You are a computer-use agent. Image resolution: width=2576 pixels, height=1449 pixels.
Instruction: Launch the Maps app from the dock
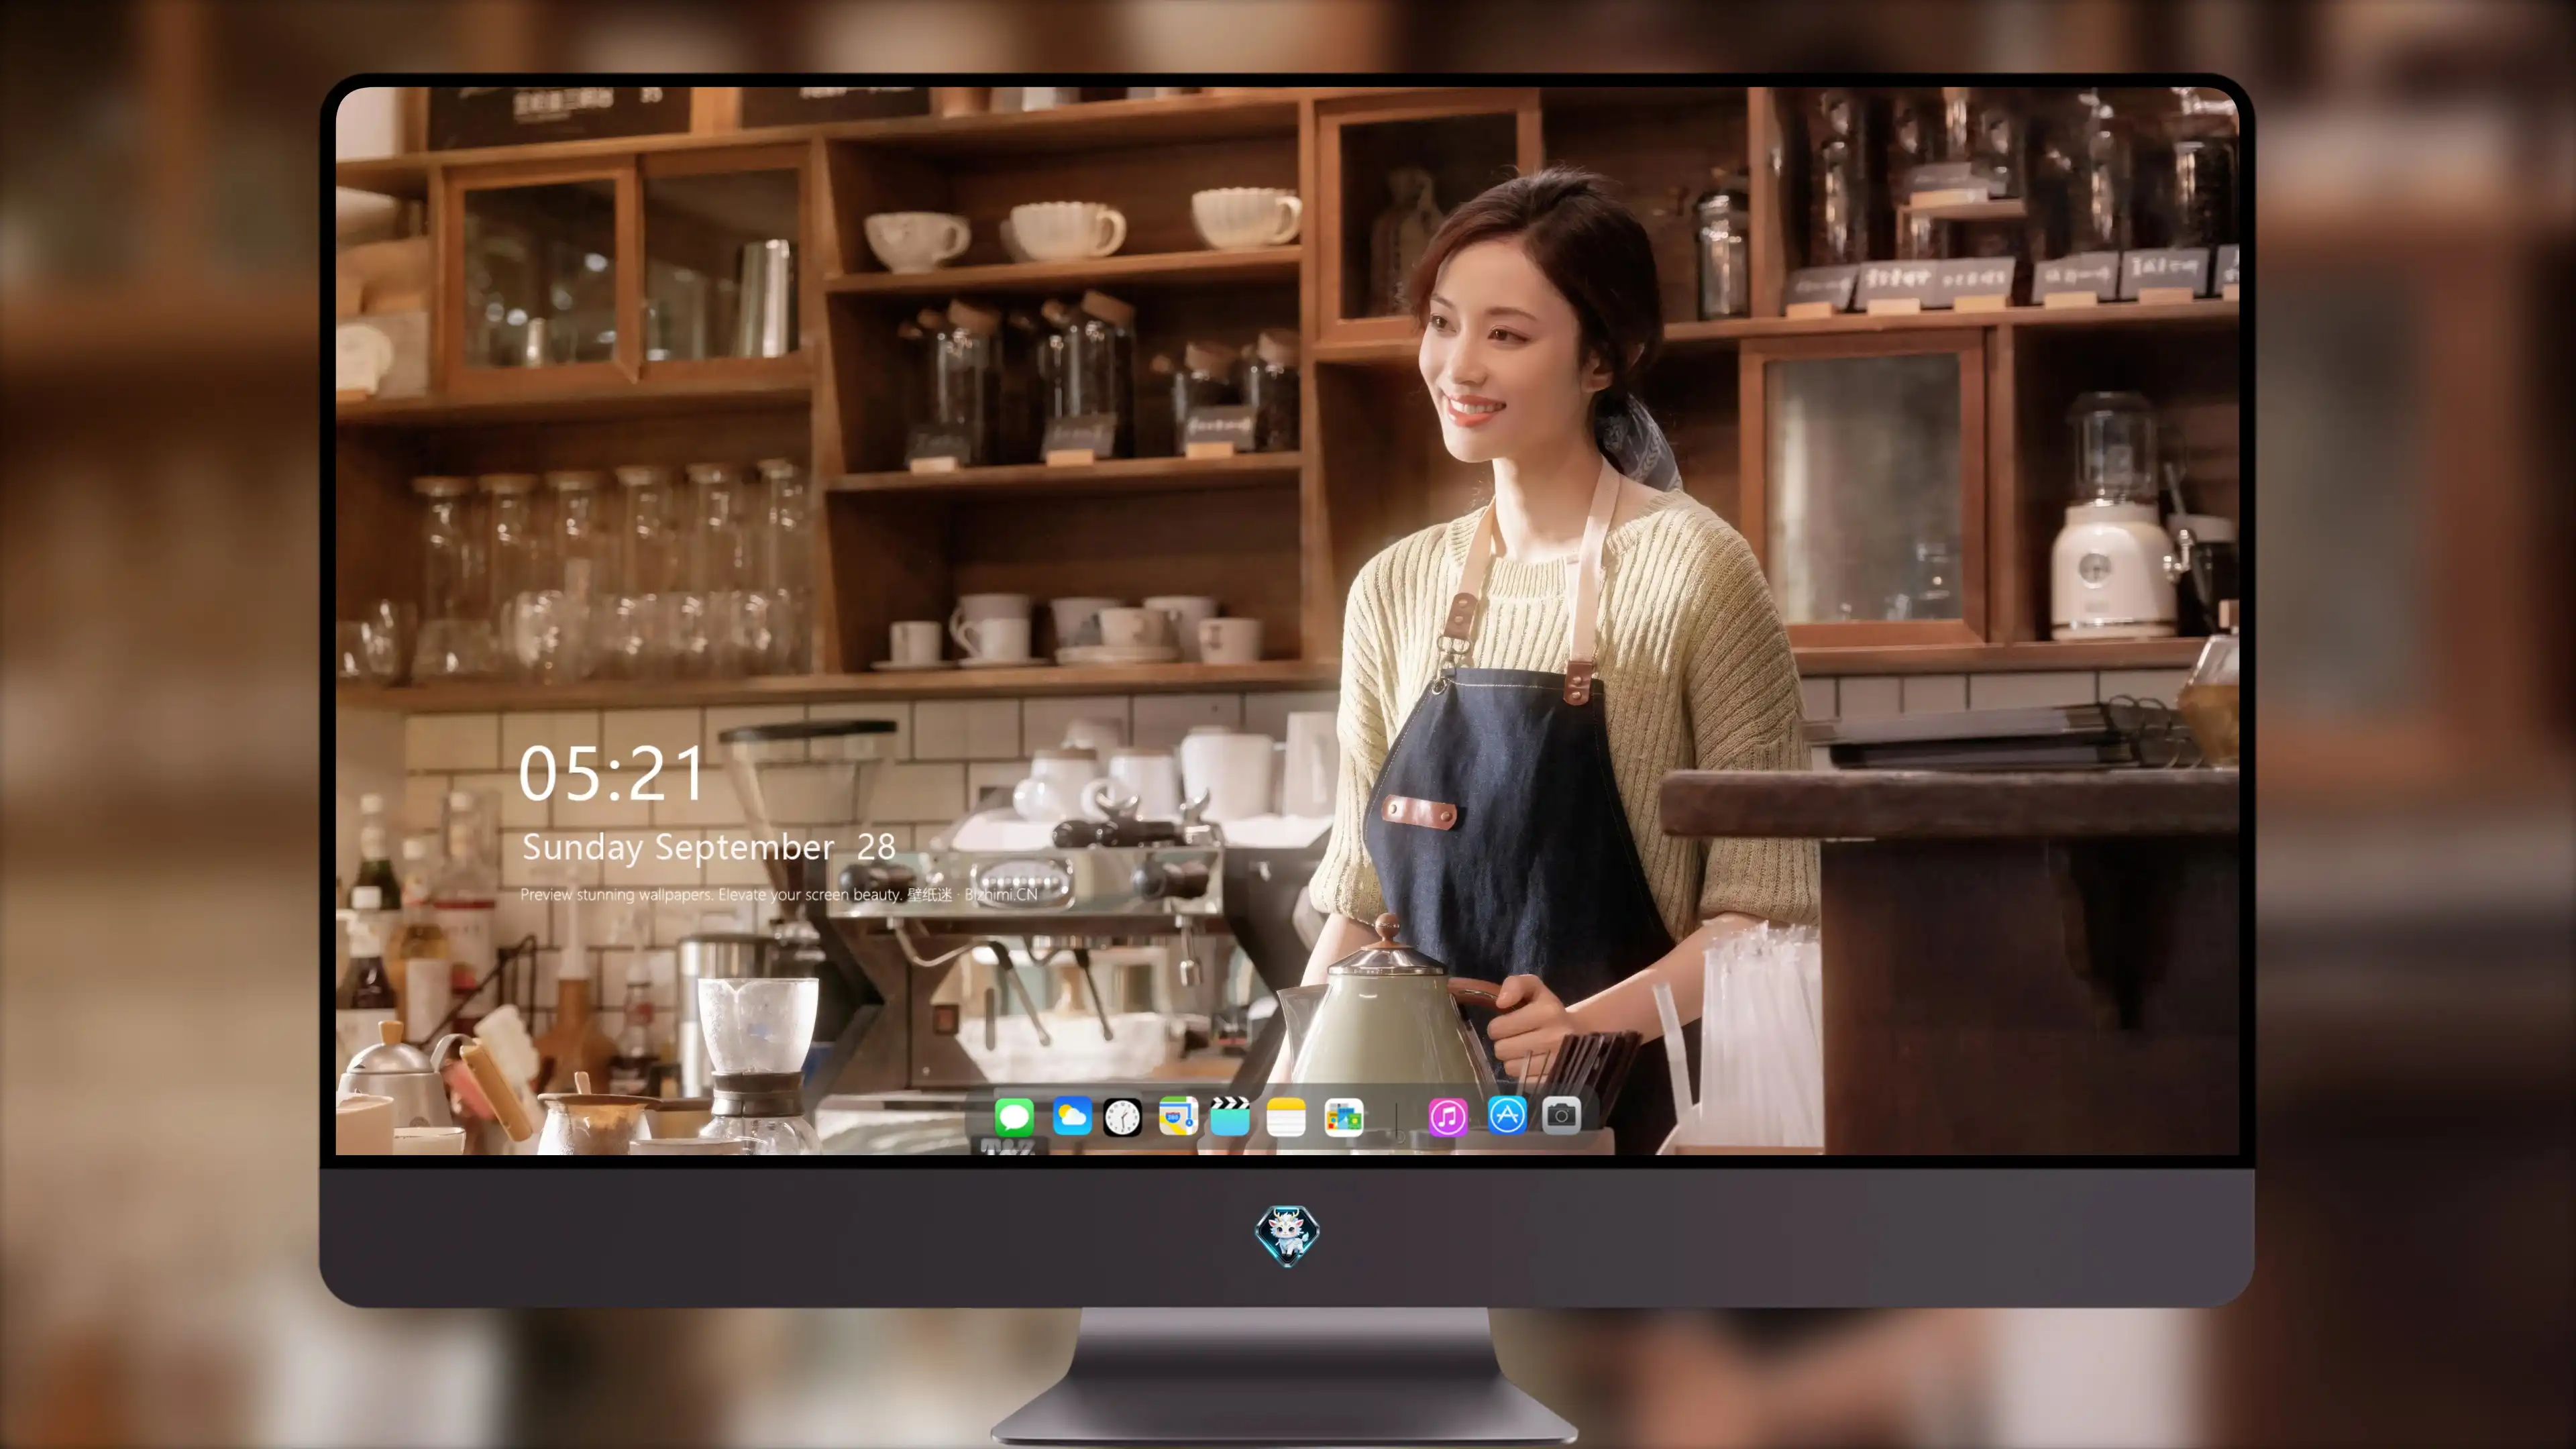[x=1178, y=1116]
